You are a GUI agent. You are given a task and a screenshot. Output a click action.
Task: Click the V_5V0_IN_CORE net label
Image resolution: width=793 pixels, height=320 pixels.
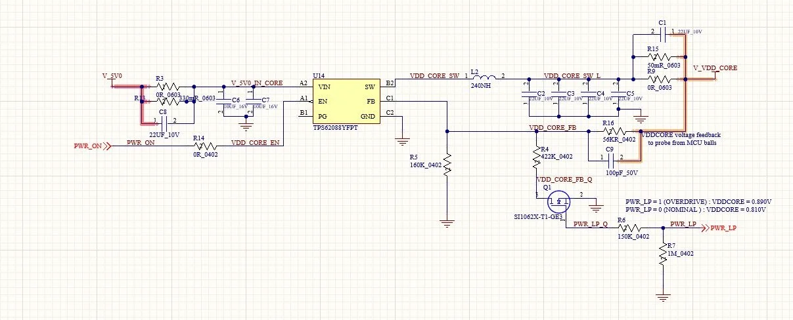point(257,83)
